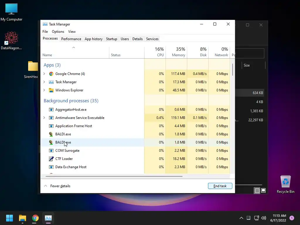The width and height of the screenshot is (300, 225).
Task: Click the Background processes (35) heading
Action: pos(71,101)
